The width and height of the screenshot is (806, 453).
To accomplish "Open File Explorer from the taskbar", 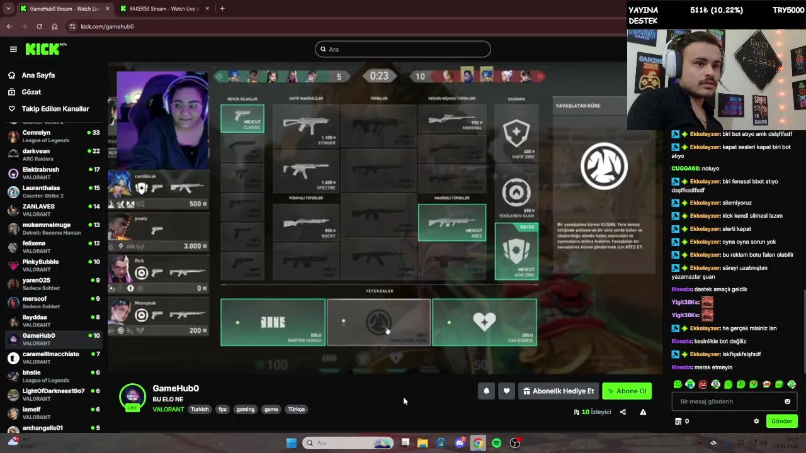I will pos(423,443).
